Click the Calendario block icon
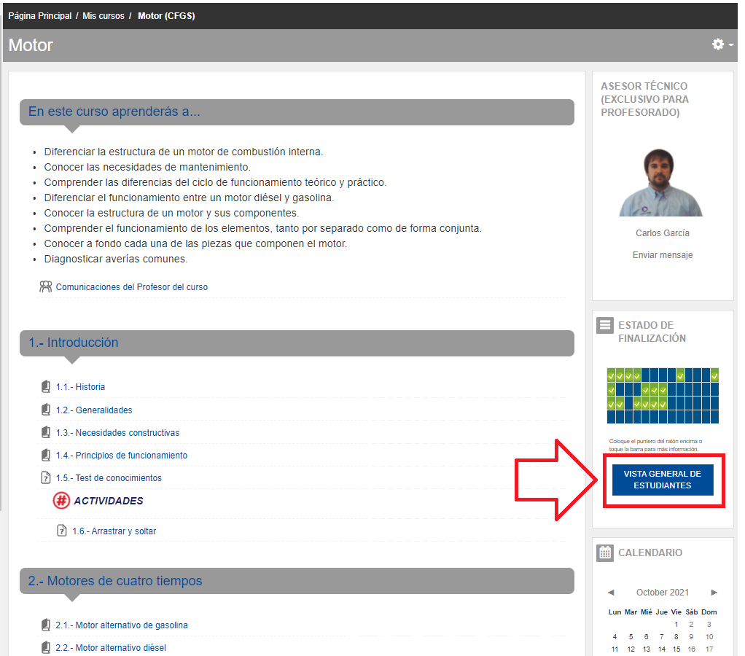This screenshot has height=656, width=745. 604,552
